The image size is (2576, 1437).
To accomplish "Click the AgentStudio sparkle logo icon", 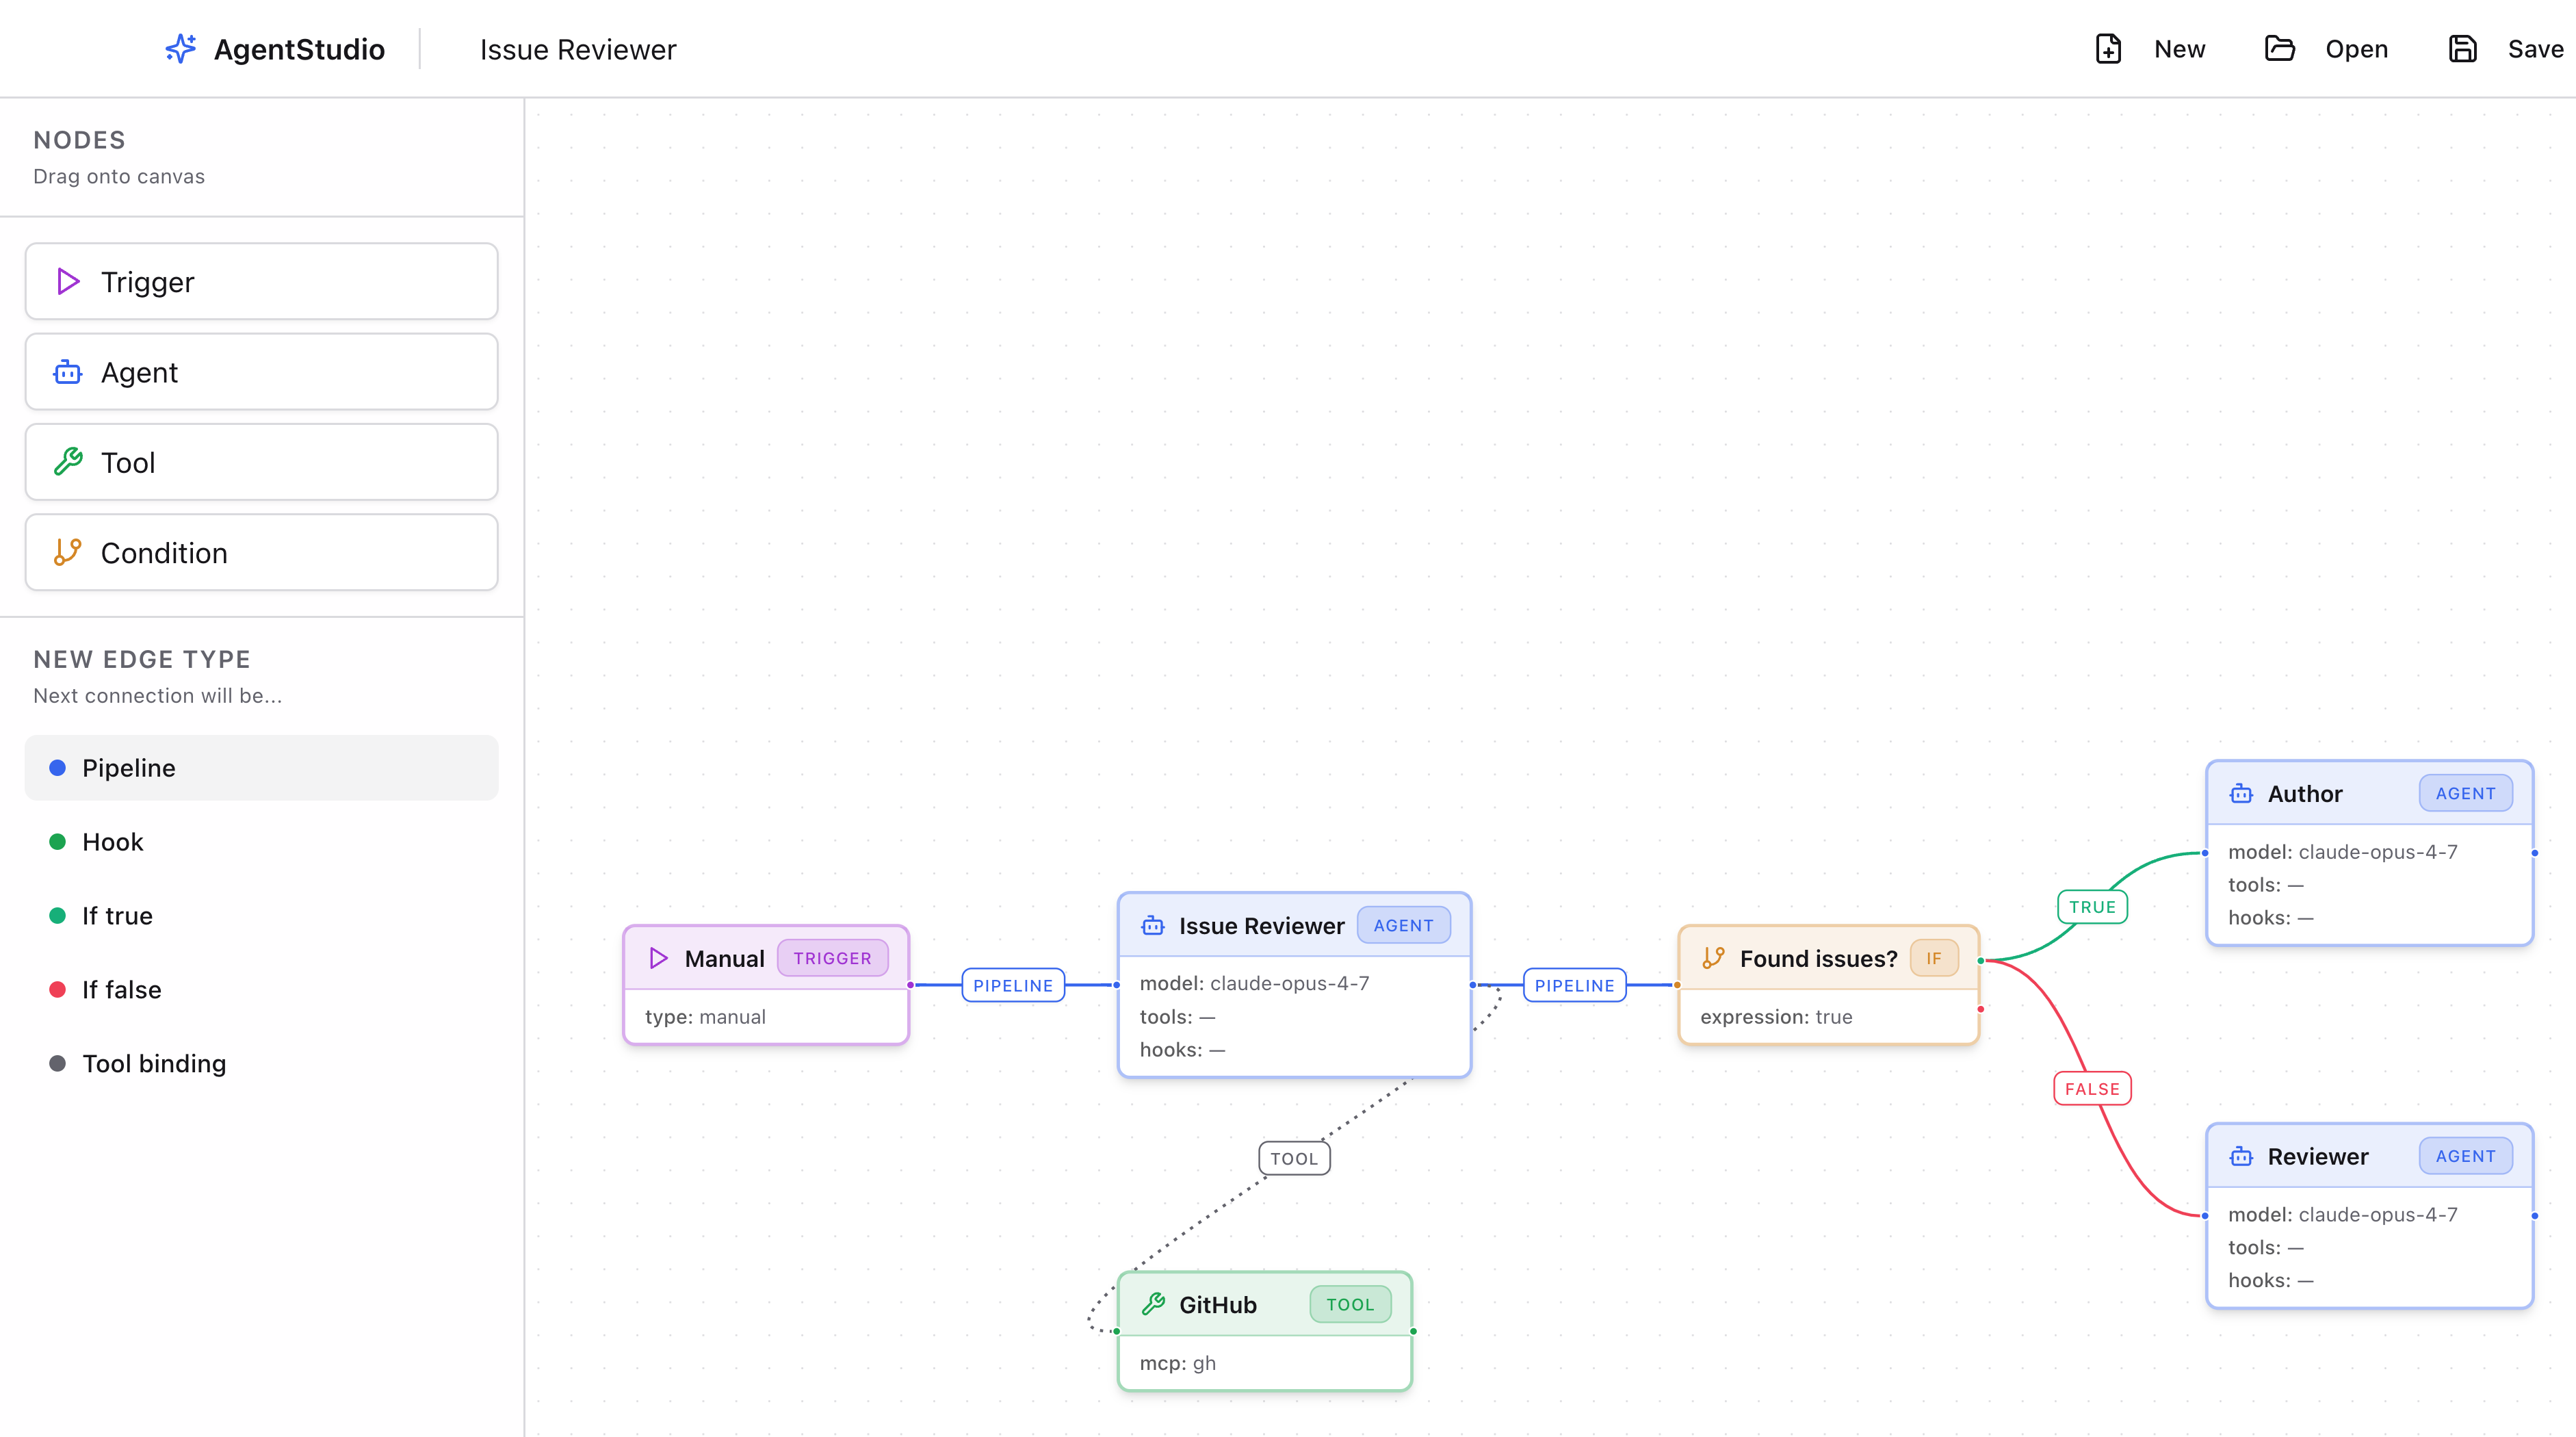I will [x=181, y=49].
